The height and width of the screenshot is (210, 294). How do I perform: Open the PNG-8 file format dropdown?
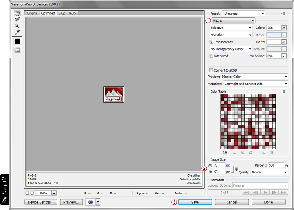click(x=233, y=21)
